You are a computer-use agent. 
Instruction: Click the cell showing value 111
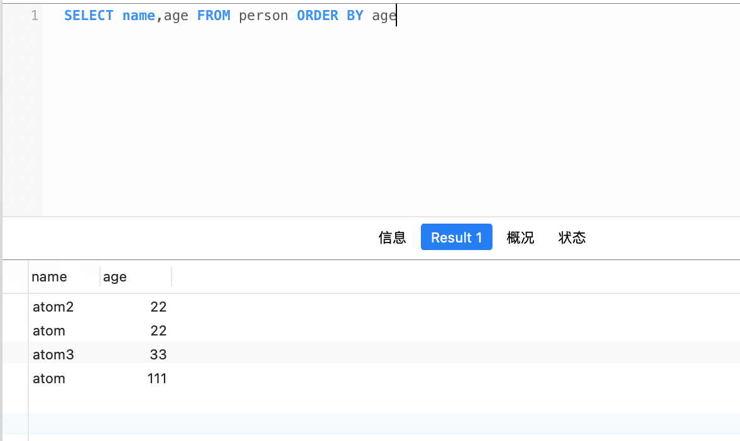click(157, 378)
